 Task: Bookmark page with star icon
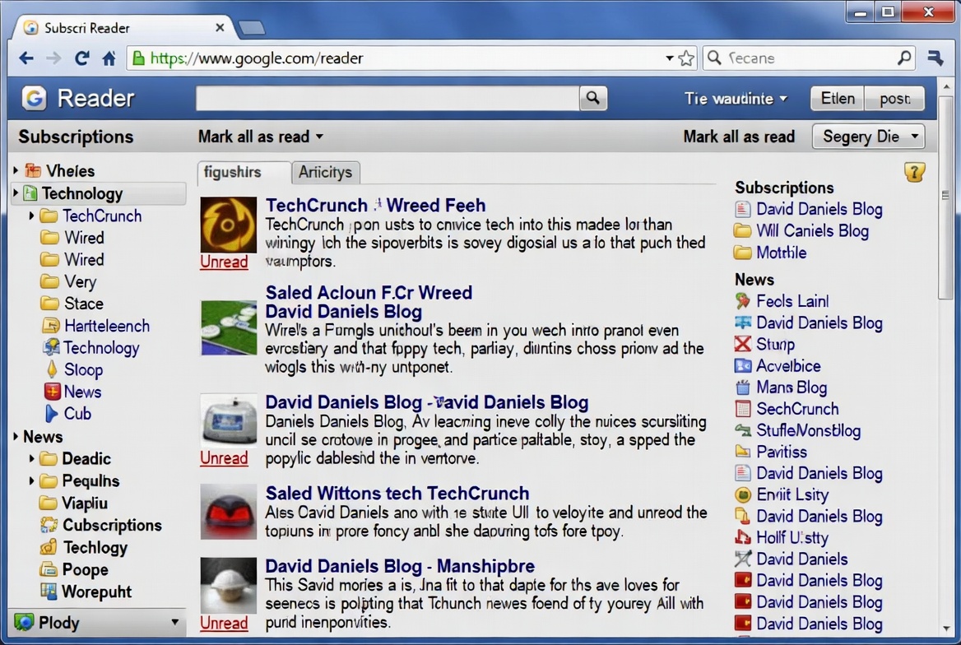click(687, 58)
